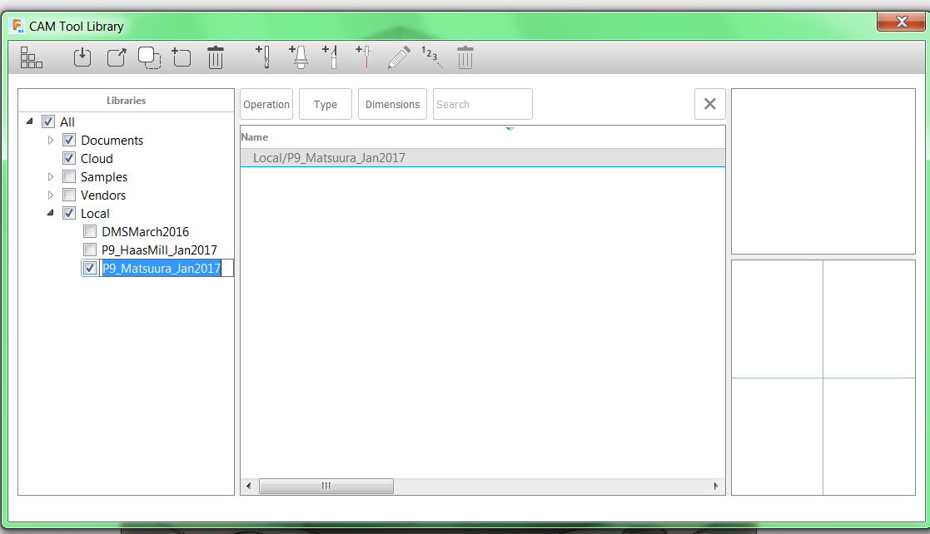Select the DMSMarch2016 library
The height and width of the screenshot is (534, 930).
point(146,232)
